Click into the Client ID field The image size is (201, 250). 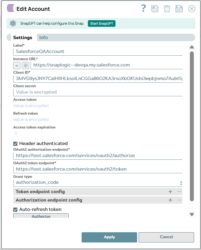pyautogui.click(x=98, y=79)
